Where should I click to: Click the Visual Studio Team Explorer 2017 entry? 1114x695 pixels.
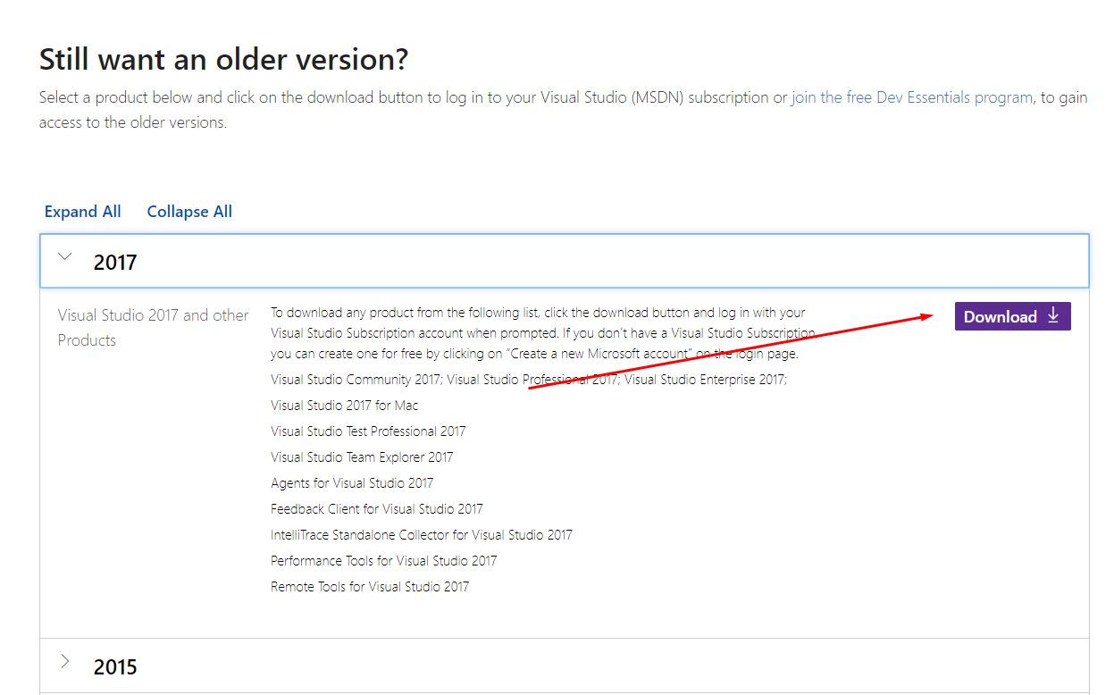click(362, 457)
